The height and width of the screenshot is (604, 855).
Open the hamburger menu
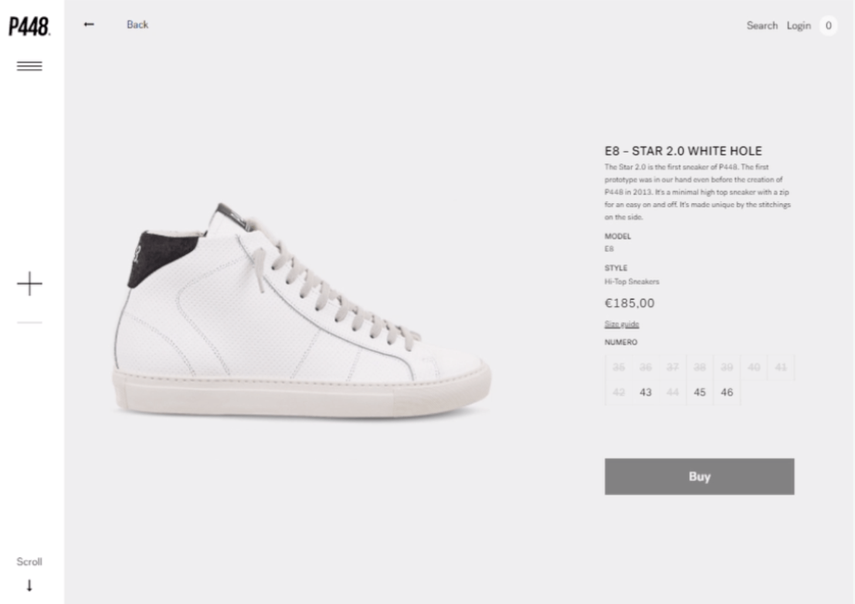click(x=29, y=66)
